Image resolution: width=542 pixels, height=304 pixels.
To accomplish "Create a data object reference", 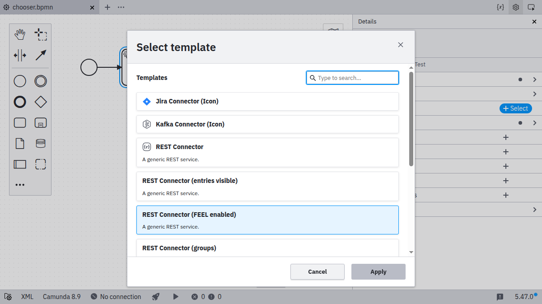I will pyautogui.click(x=20, y=144).
